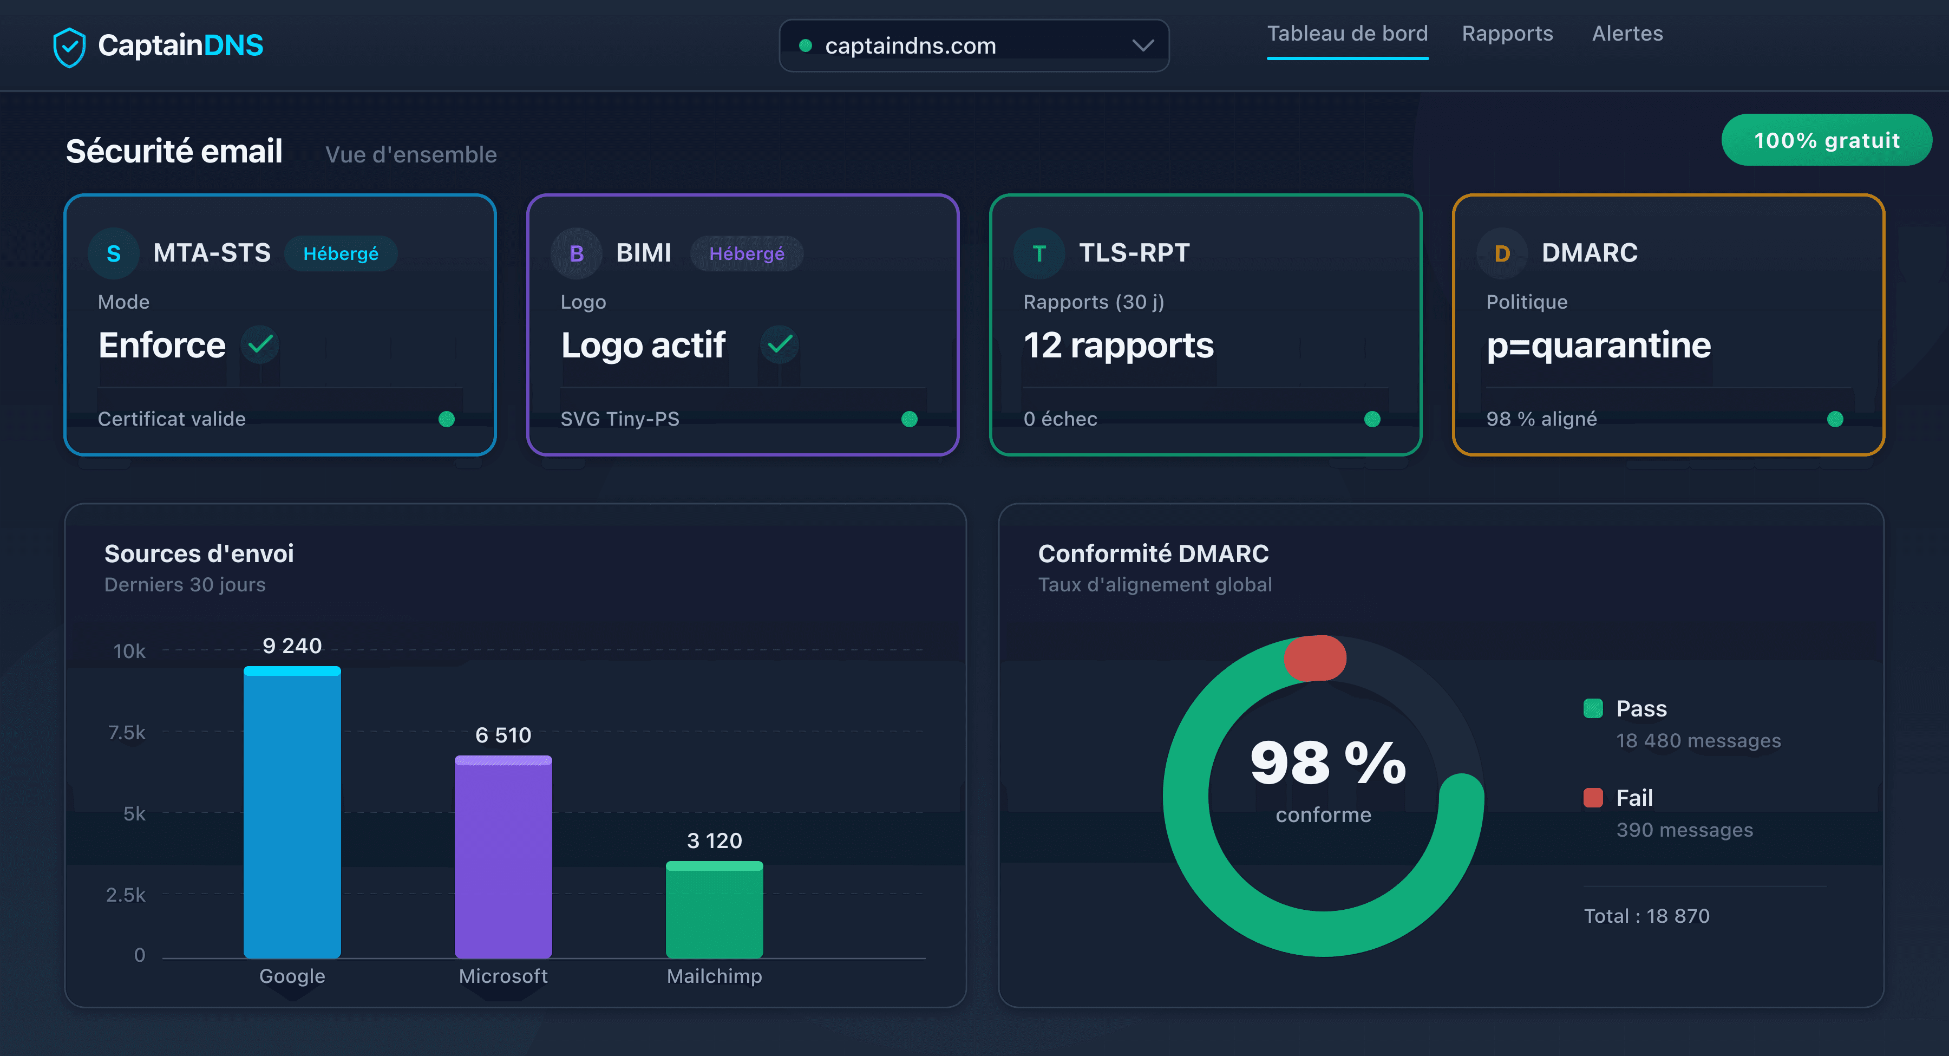Click the checkmark next to Logo actif

779,344
